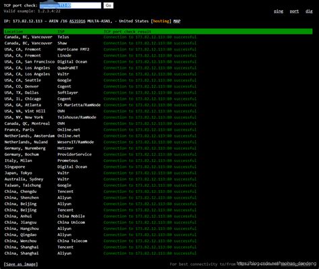Select the China, Qingdao location
The image size is (319, 269).
click(x=20, y=235)
